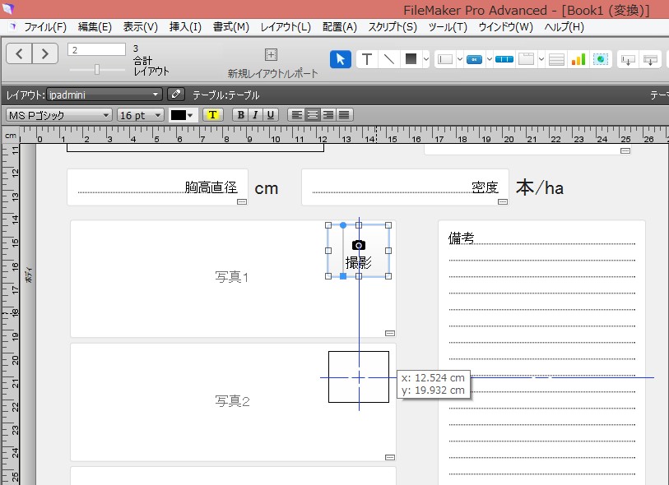Select the Web Viewer tool
The height and width of the screenshot is (485, 669).
[601, 59]
